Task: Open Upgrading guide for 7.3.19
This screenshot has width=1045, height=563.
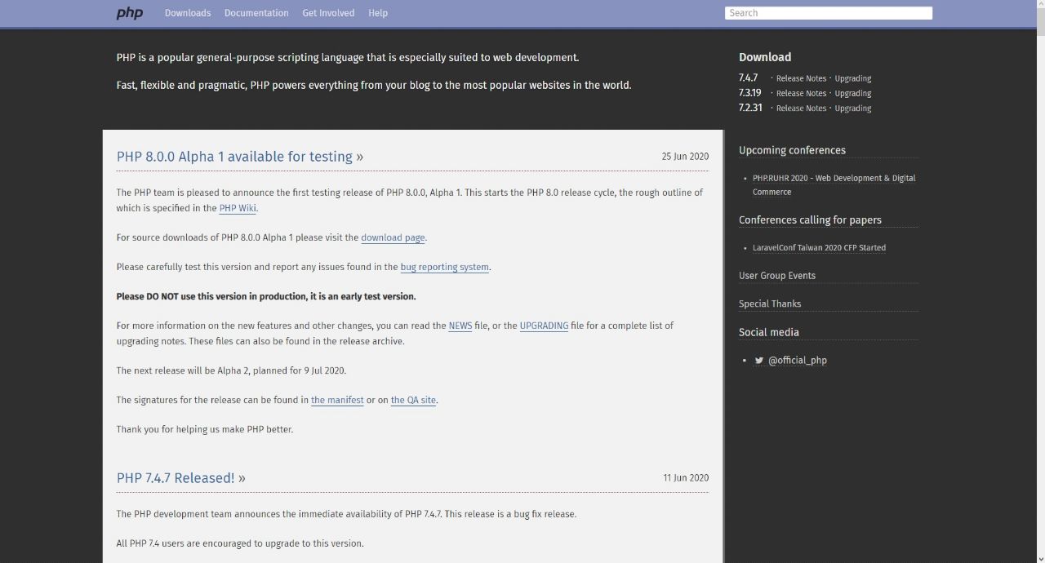Action: pyautogui.click(x=853, y=93)
